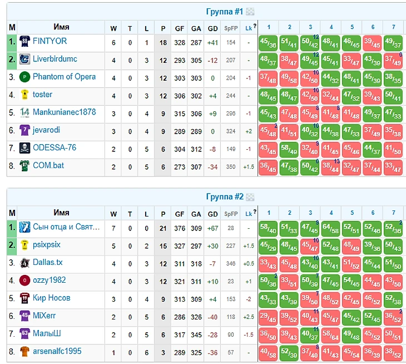Click FINTYOR's dark jersey icon

pos(25,42)
